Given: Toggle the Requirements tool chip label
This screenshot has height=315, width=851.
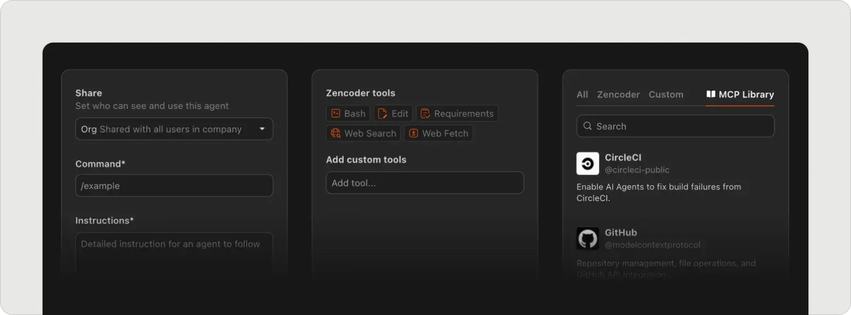Looking at the screenshot, I should [x=463, y=113].
